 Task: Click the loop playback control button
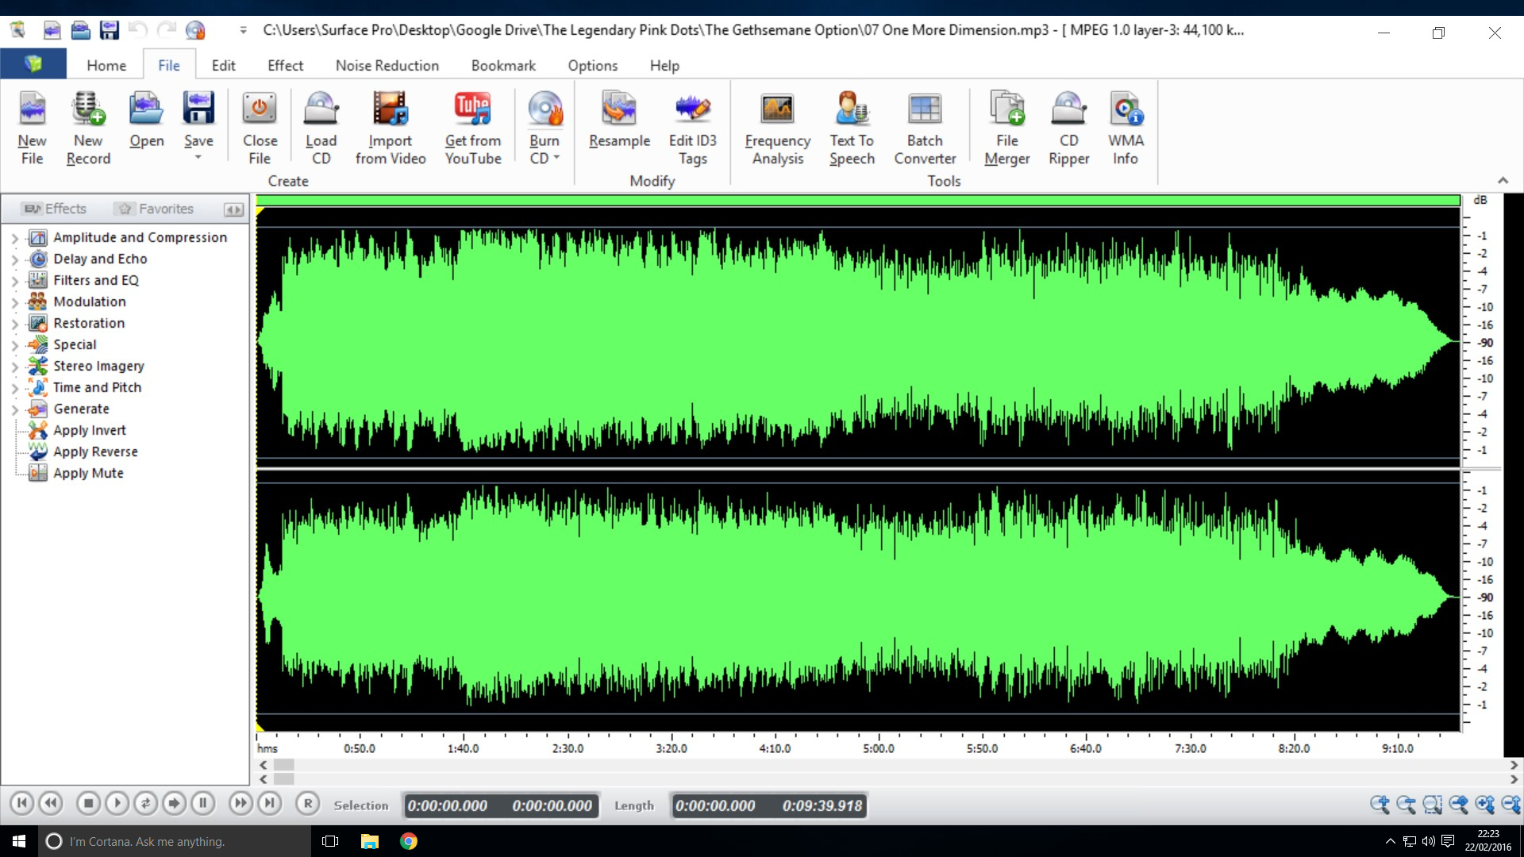tap(145, 805)
